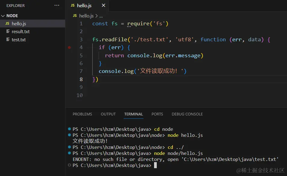
Task: Select the TERMINAL panel tab
Action: click(x=134, y=114)
